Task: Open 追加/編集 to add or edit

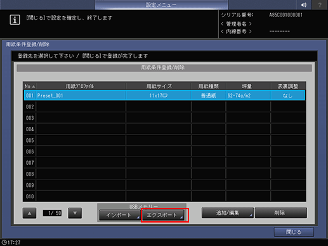Action: [x=228, y=212]
